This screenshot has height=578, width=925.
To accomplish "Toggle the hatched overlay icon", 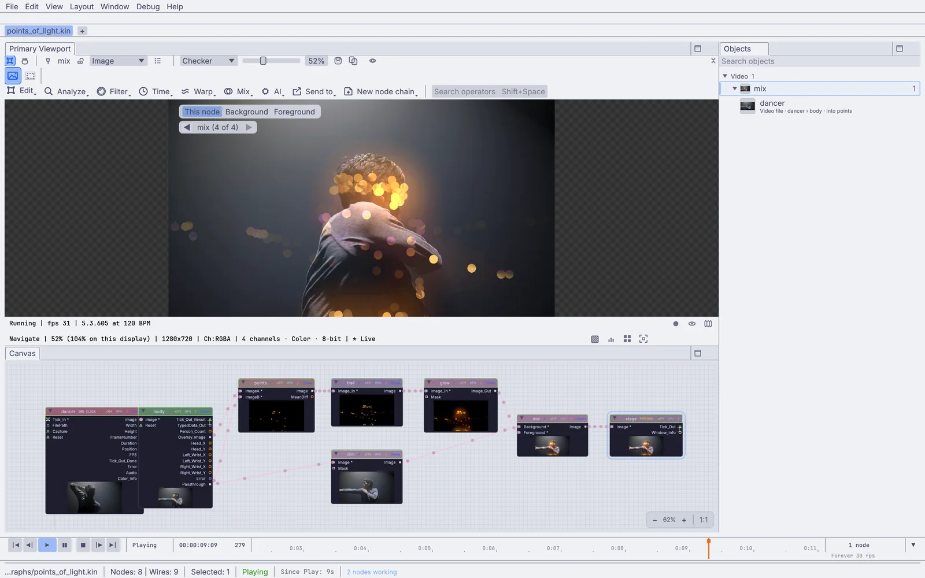I will tap(595, 339).
